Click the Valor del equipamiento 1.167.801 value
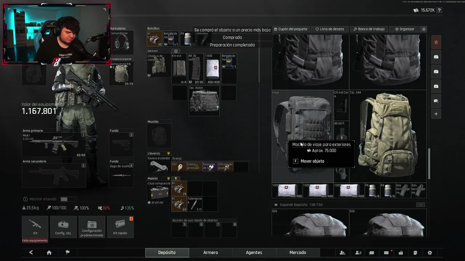The height and width of the screenshot is (261, 465). pos(39,111)
